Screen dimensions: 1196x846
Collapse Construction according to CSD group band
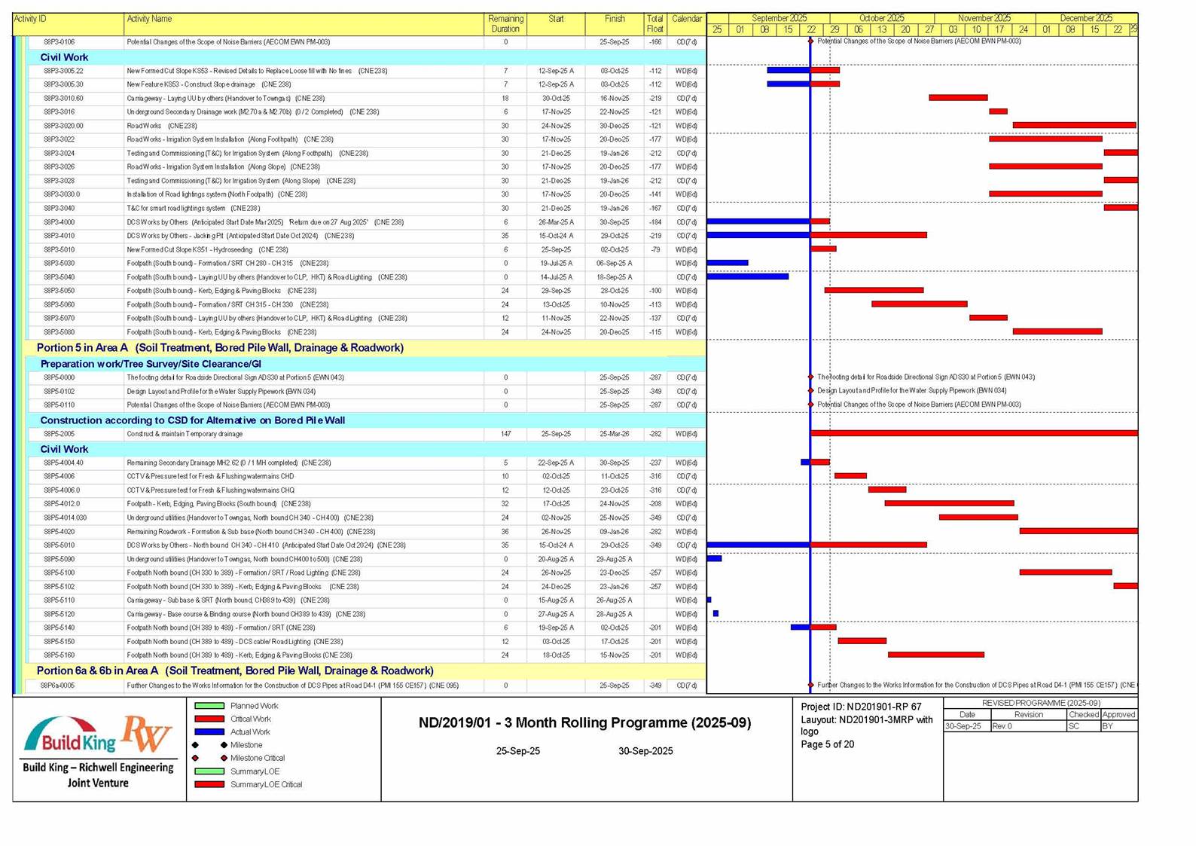pyautogui.click(x=192, y=420)
